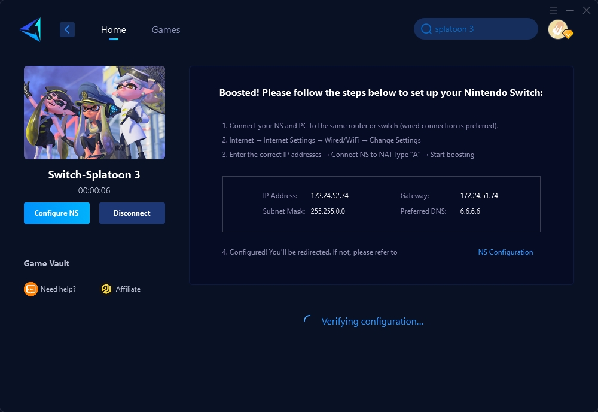Focus the search field containing splatoon 3
Screen dimensions: 598x412
[481, 29]
